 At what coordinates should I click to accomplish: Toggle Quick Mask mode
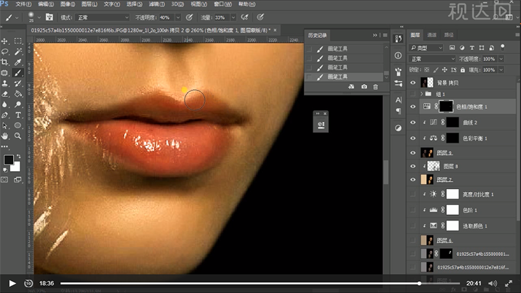5,180
